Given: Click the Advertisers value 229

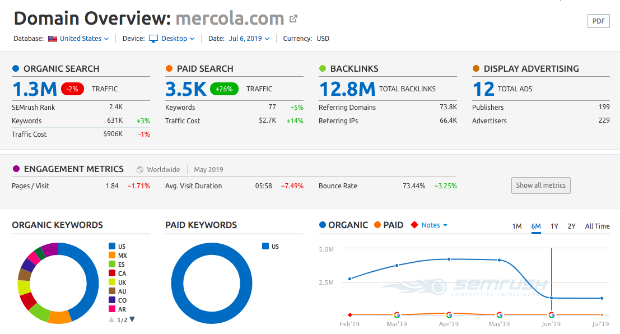Looking at the screenshot, I should tap(604, 120).
